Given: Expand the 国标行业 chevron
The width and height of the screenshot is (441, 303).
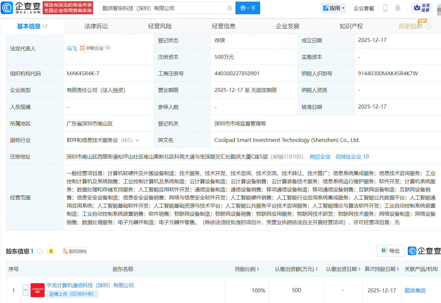Looking at the screenshot, I should pyautogui.click(x=137, y=140).
